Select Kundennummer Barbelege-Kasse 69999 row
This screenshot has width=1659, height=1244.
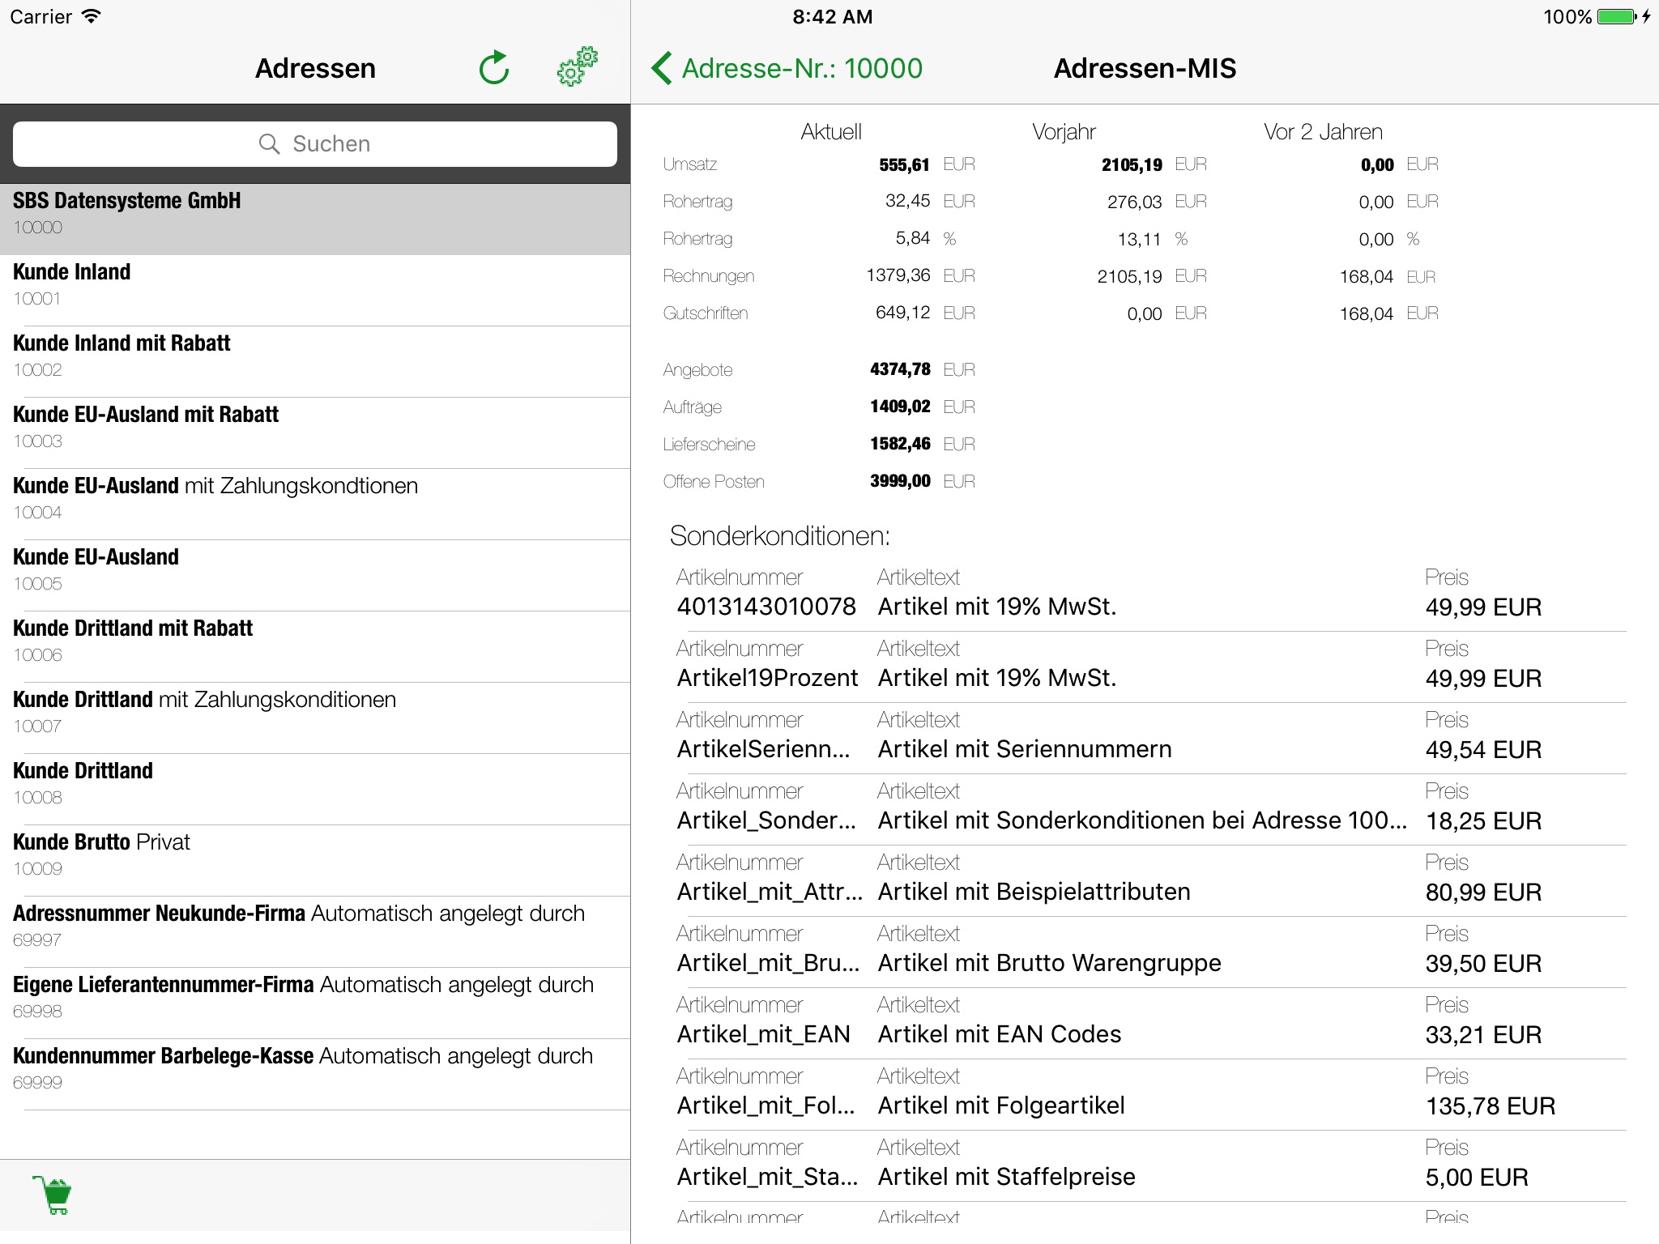[x=315, y=1075]
